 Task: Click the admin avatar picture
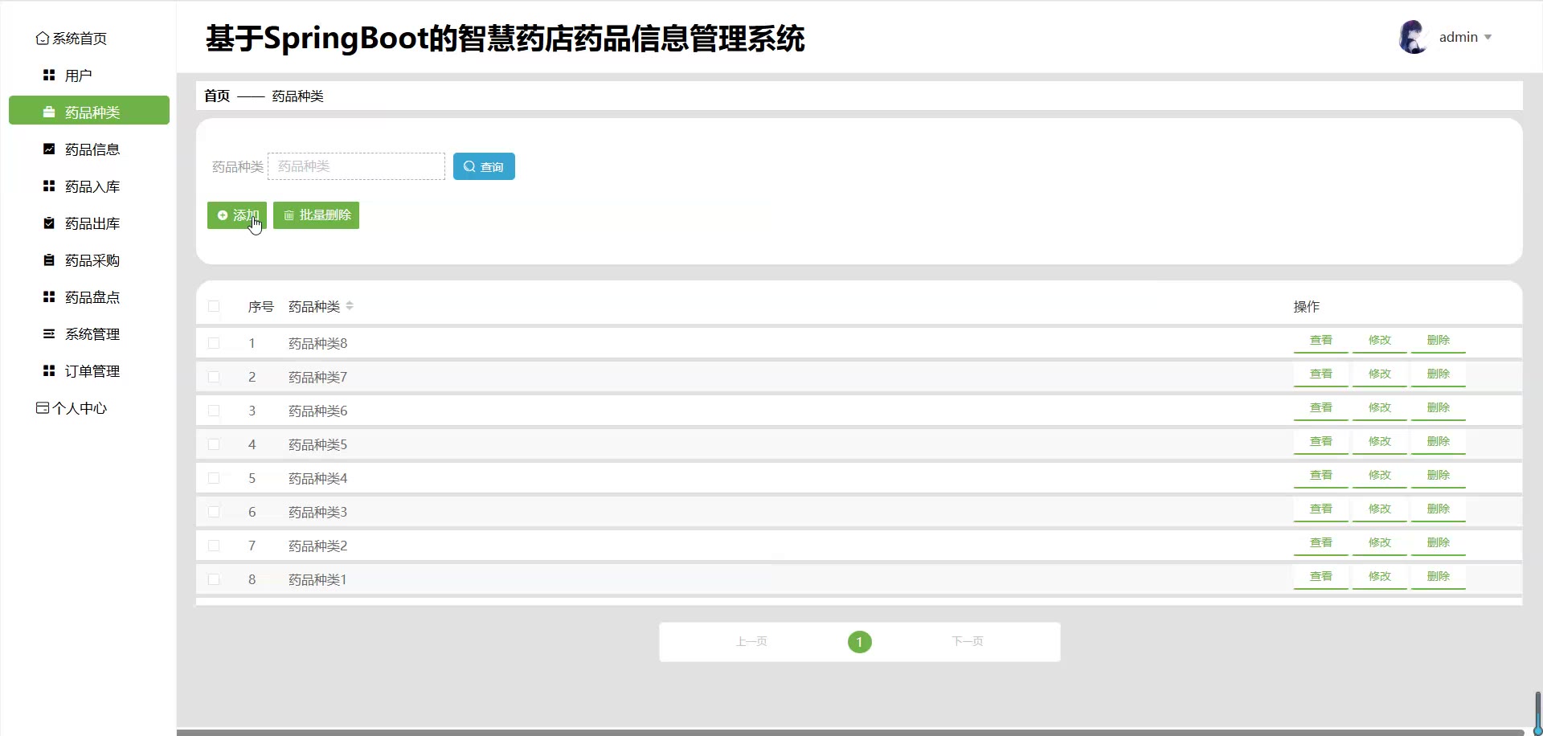point(1413,38)
